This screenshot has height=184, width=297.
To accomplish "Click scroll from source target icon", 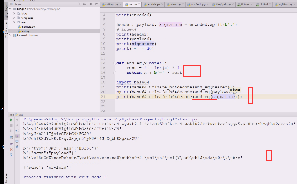I will pos(80,4).
